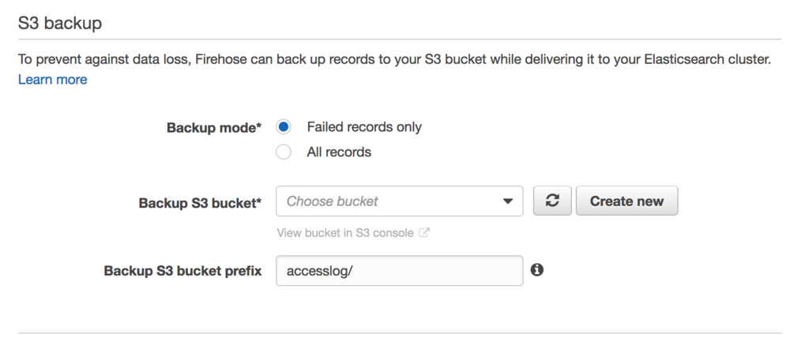Click the Create new bucket button
Screen dimensions: 809x349
tap(627, 201)
